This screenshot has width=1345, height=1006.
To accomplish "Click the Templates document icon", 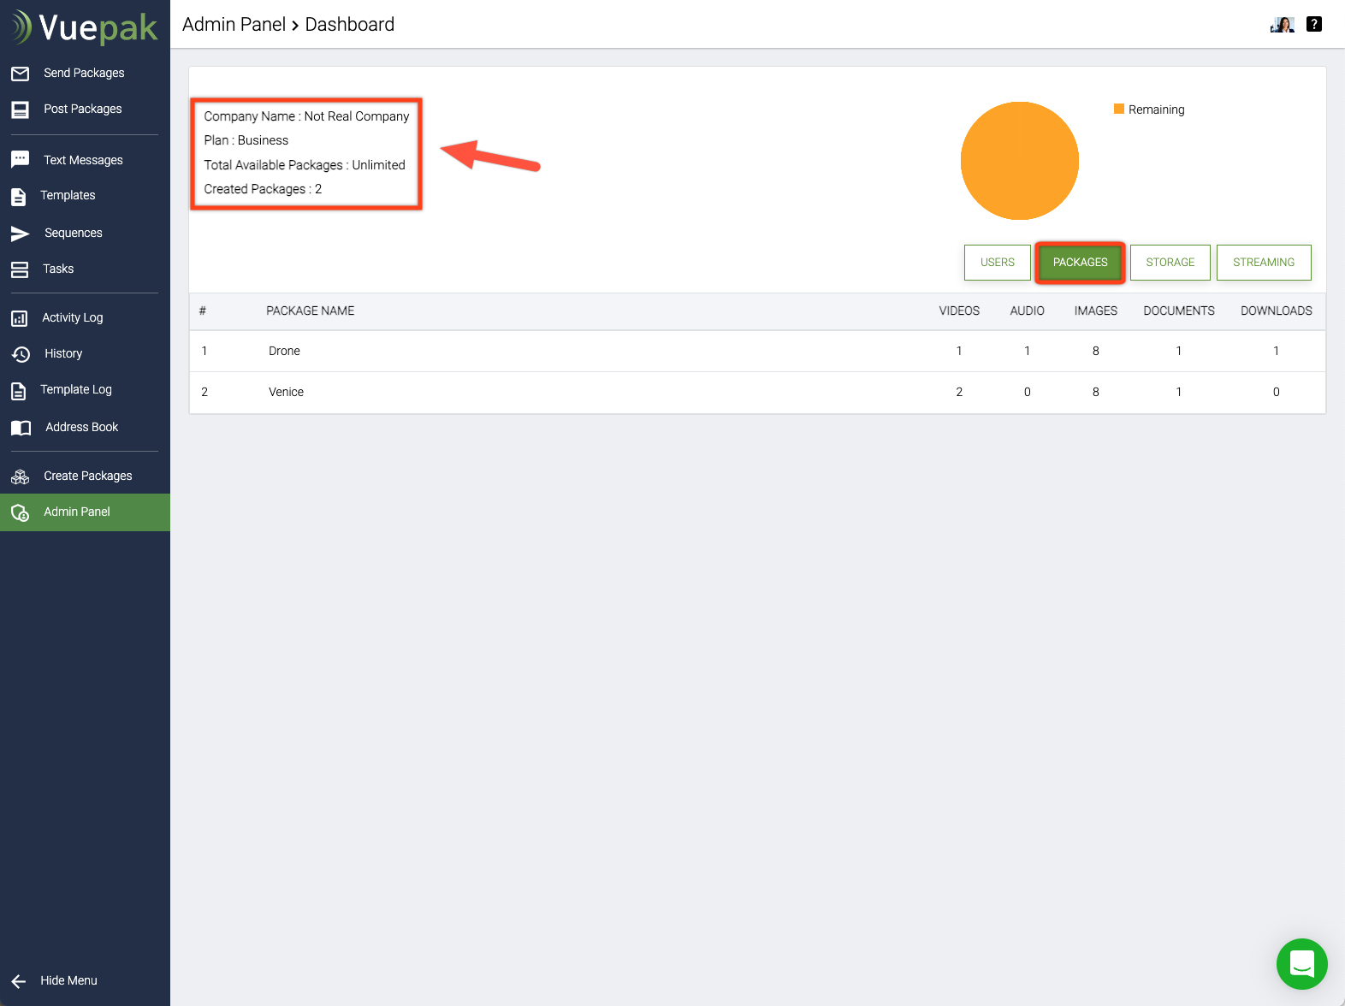I will point(19,196).
